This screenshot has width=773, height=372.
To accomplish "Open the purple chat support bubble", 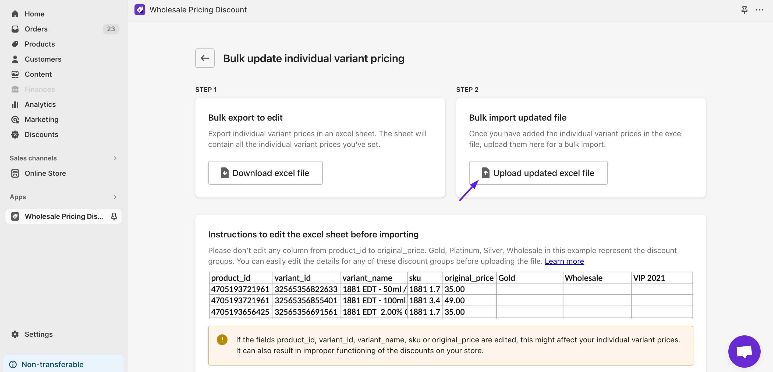I will (x=744, y=351).
